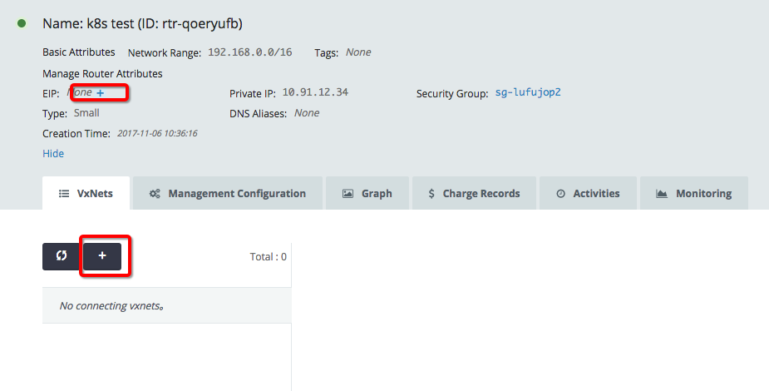Click the Total : 0 count text
The width and height of the screenshot is (769, 391).
[268, 256]
